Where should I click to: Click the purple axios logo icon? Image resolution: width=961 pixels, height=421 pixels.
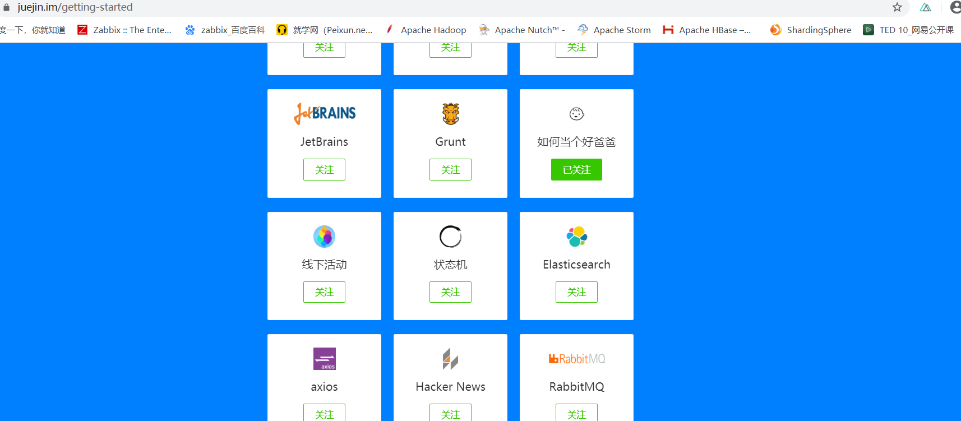pyautogui.click(x=325, y=359)
